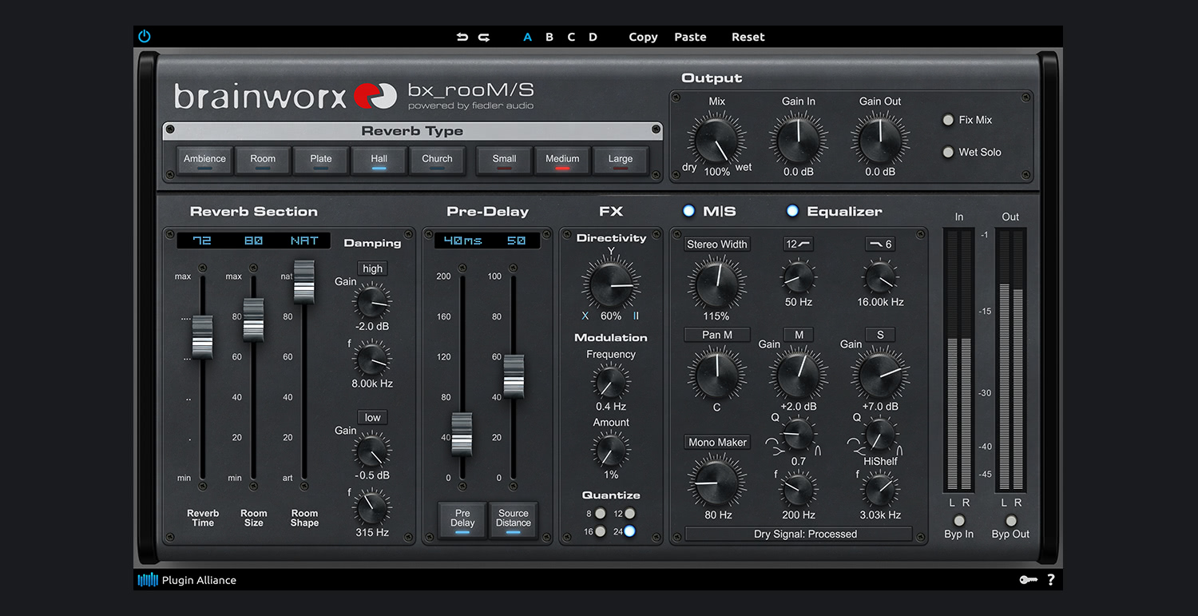This screenshot has height=616, width=1198.
Task: Open help with the question mark icon
Action: 1050,580
